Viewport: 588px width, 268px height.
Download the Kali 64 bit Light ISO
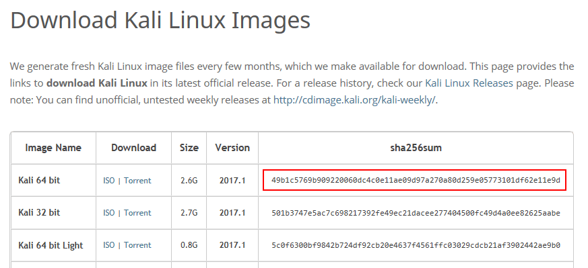point(108,245)
